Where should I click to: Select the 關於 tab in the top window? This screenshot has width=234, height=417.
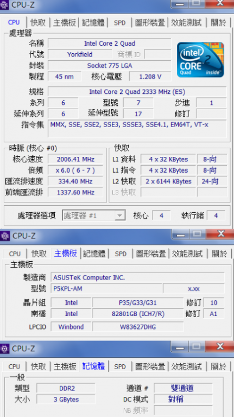coord(218,23)
